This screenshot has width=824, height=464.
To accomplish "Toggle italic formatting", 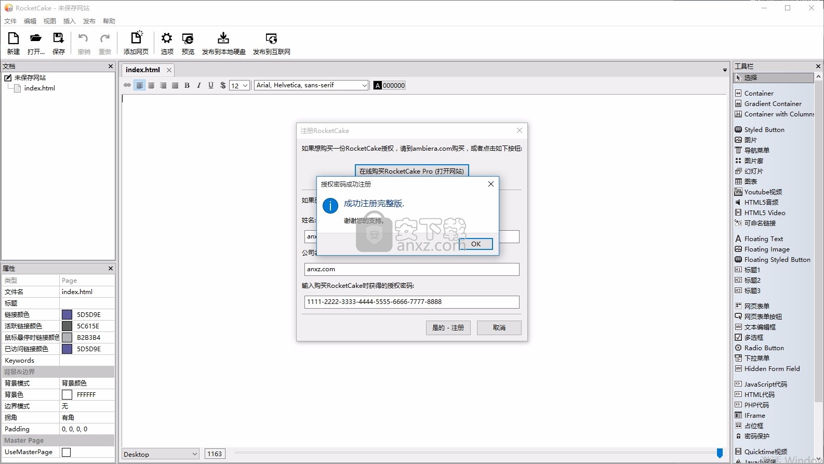I will [x=199, y=85].
